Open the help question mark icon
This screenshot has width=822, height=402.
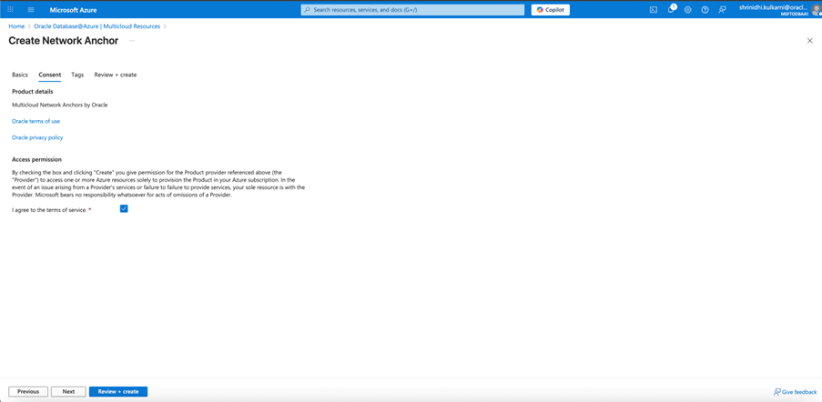click(705, 9)
